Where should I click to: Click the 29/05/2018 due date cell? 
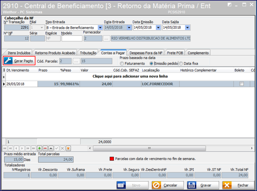click(x=22, y=84)
